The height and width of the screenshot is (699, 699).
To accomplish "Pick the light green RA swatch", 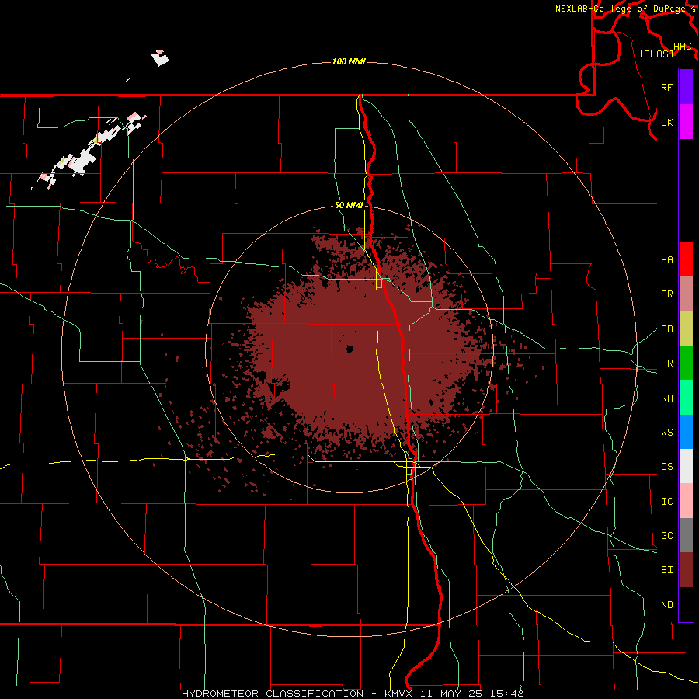I will tap(686, 398).
